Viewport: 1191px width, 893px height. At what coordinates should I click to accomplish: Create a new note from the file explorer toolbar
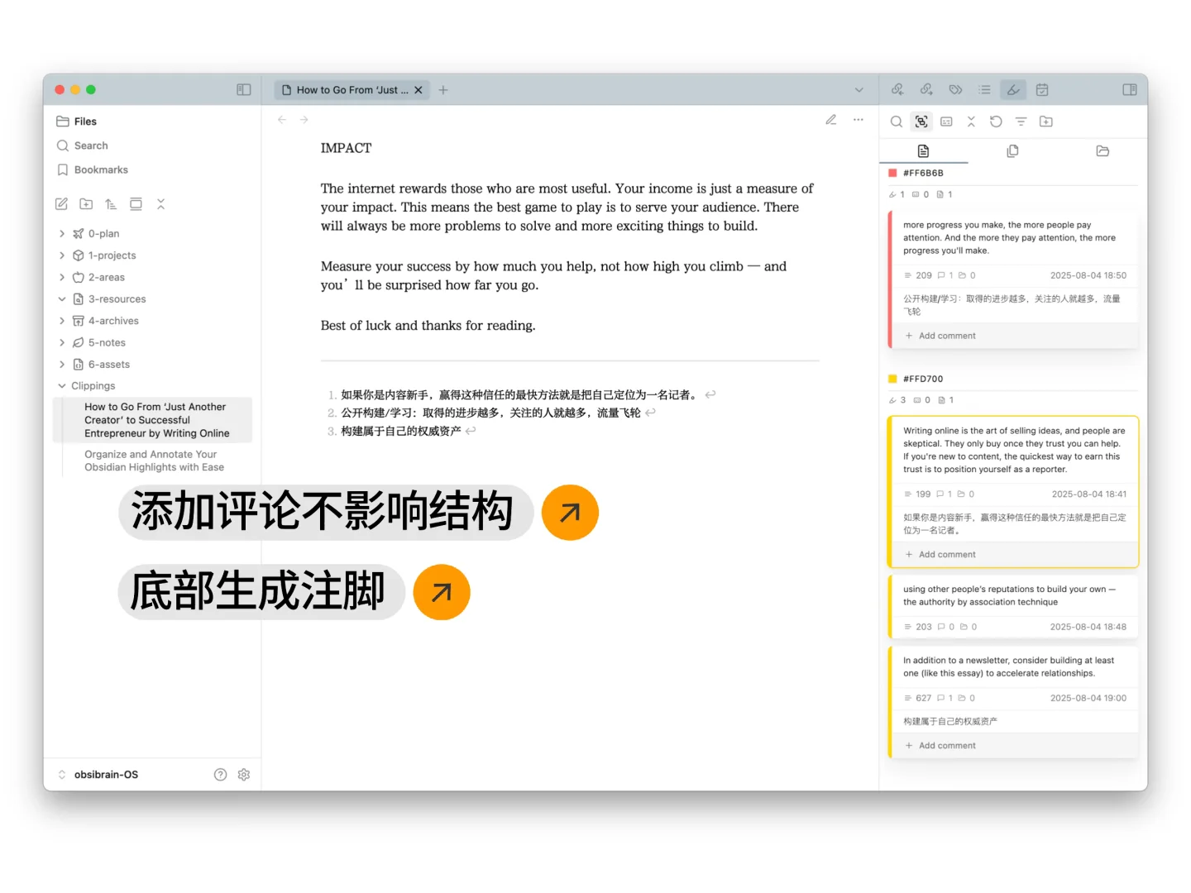[61, 204]
